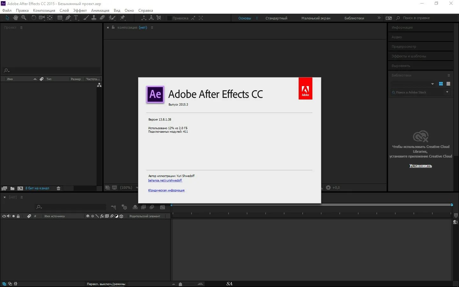Switch Libraries panel to list view
This screenshot has height=287, width=459.
[448, 84]
